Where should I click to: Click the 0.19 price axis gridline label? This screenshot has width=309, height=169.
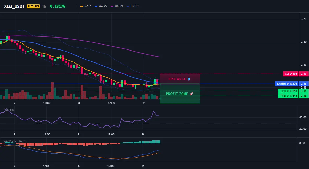tap(304, 65)
